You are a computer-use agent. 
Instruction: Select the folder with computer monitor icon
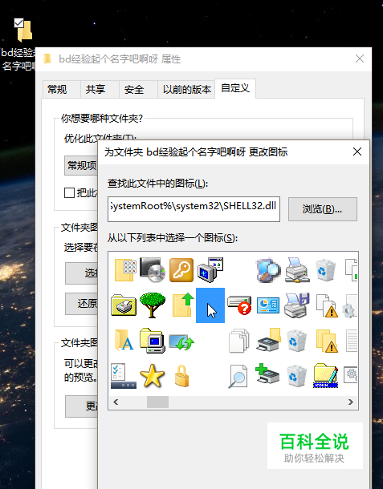coord(152,340)
